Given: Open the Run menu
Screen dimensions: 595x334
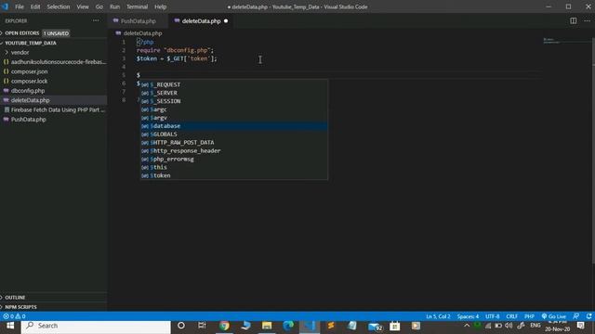Looking at the screenshot, I should tap(114, 6).
